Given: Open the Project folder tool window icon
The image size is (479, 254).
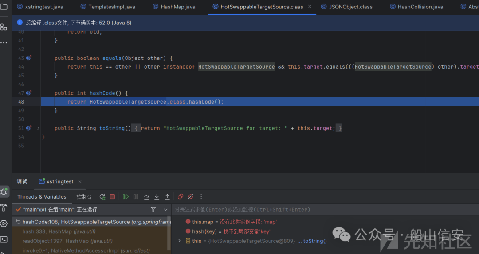Looking at the screenshot, I should (4, 6).
